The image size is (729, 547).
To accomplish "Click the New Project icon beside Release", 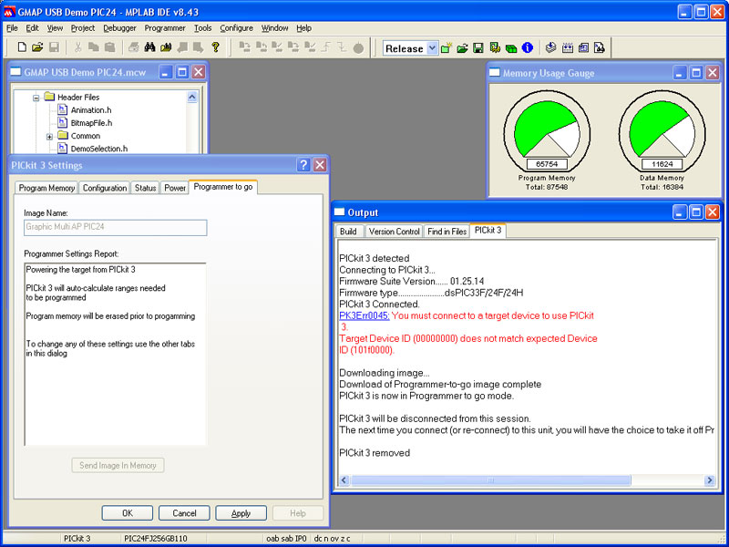I will point(447,48).
